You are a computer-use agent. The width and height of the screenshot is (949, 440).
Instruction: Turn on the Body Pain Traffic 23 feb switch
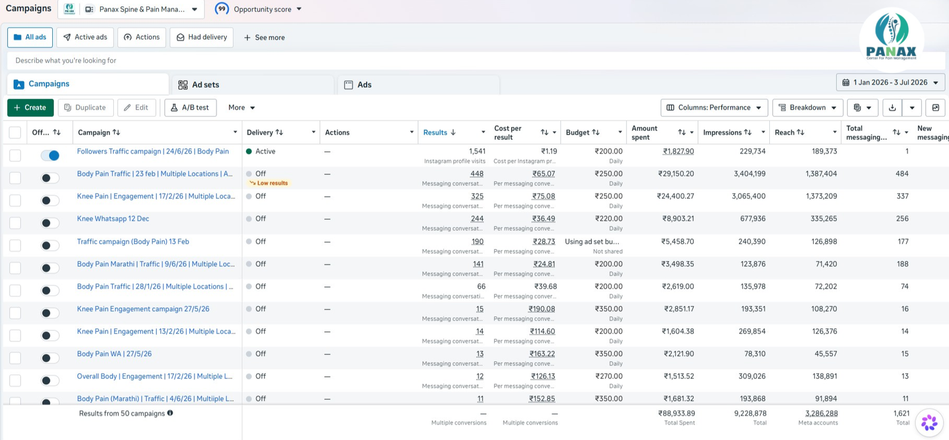tap(50, 178)
